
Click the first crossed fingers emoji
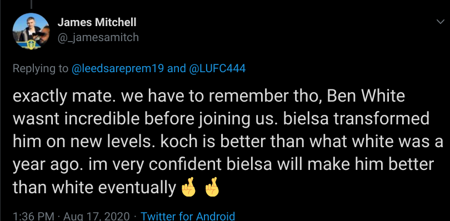[x=188, y=187]
